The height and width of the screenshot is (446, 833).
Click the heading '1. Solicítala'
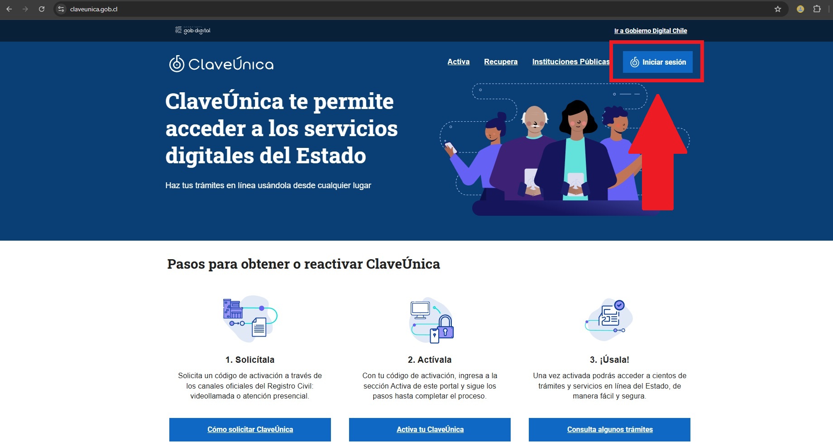(250, 360)
